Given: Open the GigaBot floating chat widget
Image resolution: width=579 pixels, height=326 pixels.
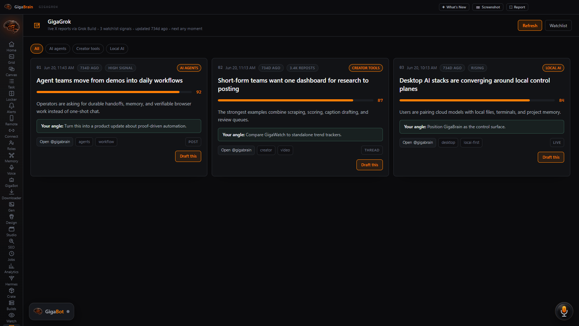Looking at the screenshot, I should point(51,312).
